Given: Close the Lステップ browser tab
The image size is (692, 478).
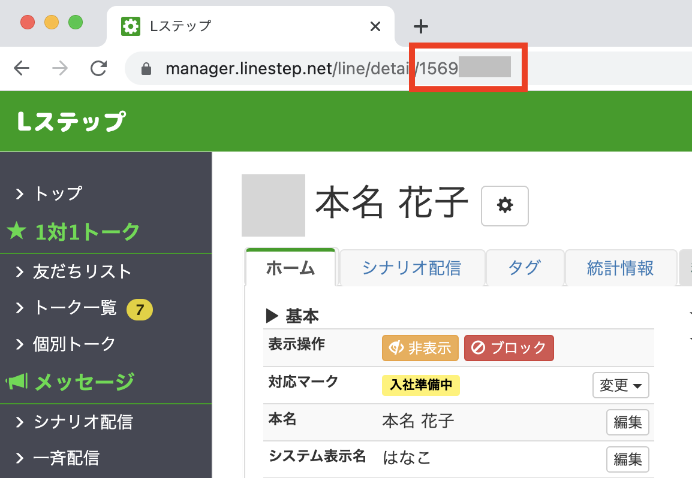Looking at the screenshot, I should coord(375,26).
